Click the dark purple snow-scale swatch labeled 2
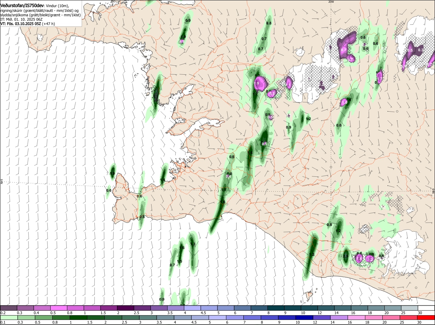The height and width of the screenshot is (325, 435). coord(125,308)
